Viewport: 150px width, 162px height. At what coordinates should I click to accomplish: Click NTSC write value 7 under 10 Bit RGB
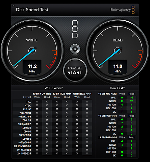point(122,123)
